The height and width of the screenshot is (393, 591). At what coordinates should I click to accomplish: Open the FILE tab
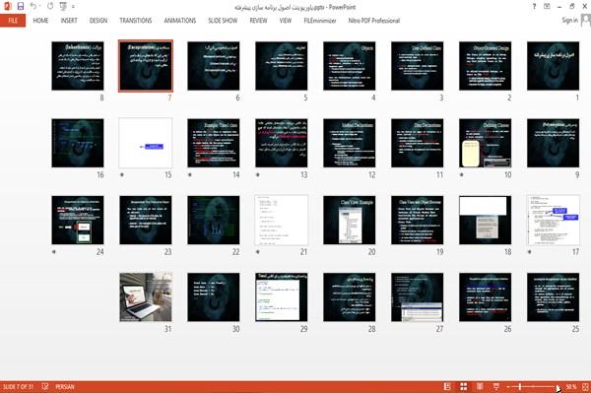tap(13, 21)
